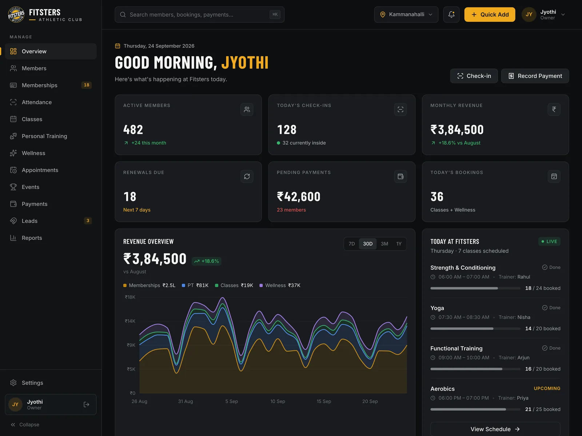Click the search members input field

(199, 15)
